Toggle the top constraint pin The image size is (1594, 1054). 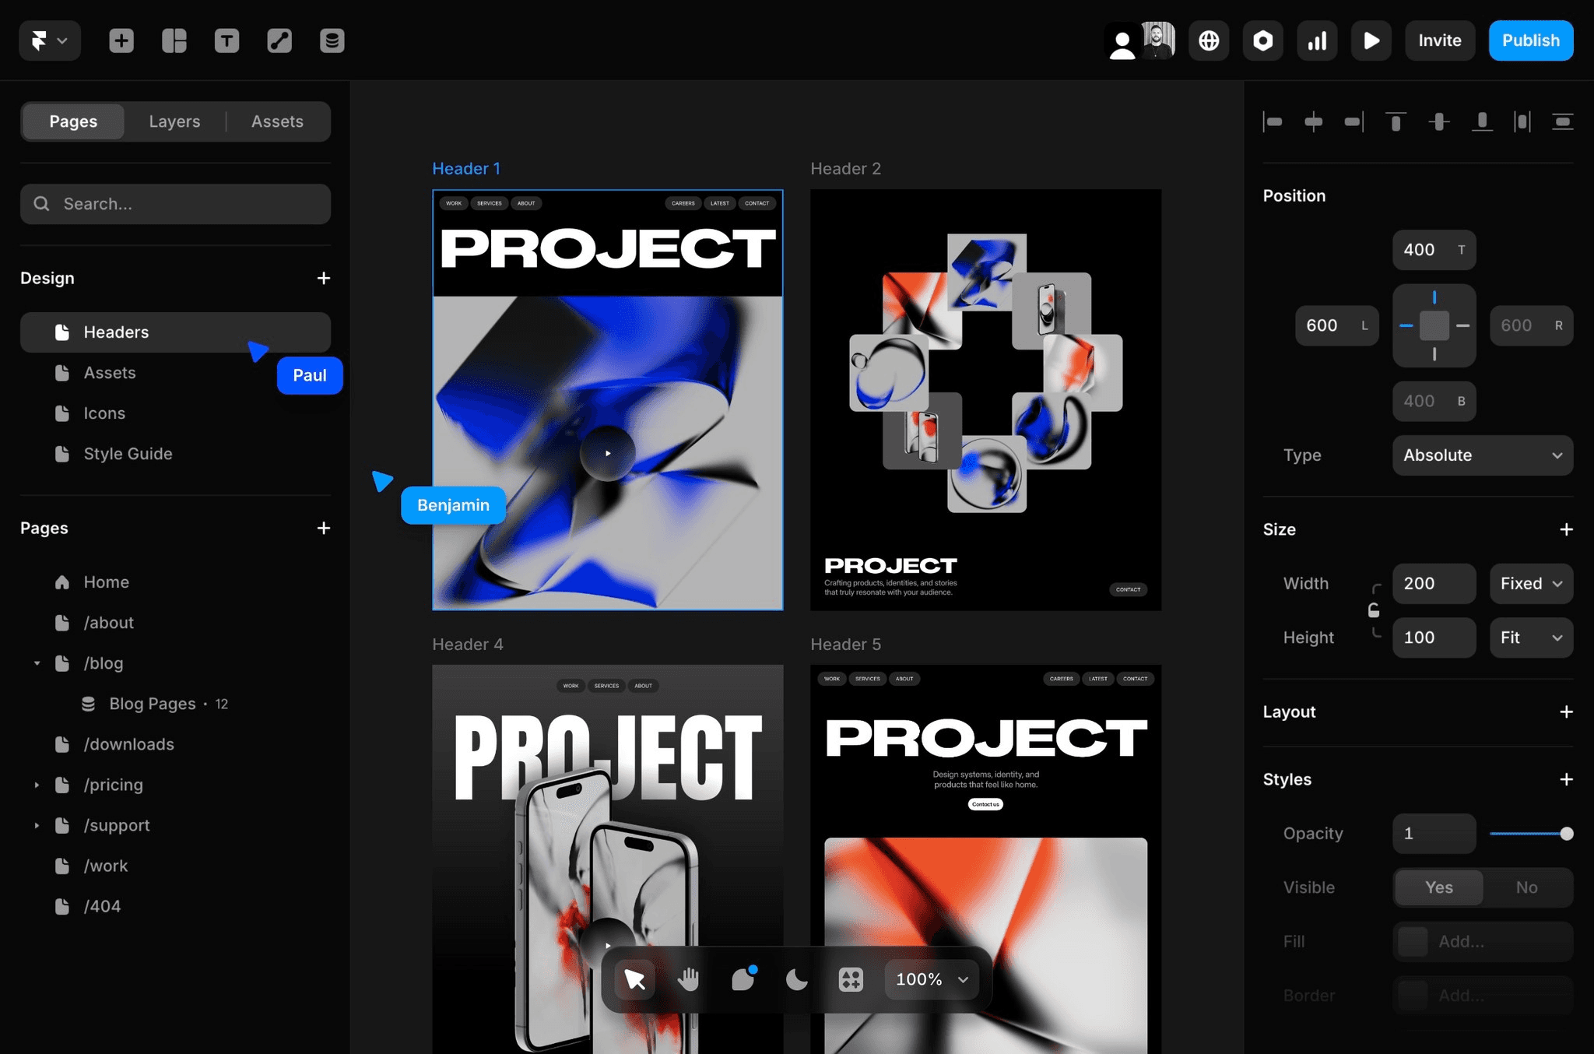[1434, 297]
